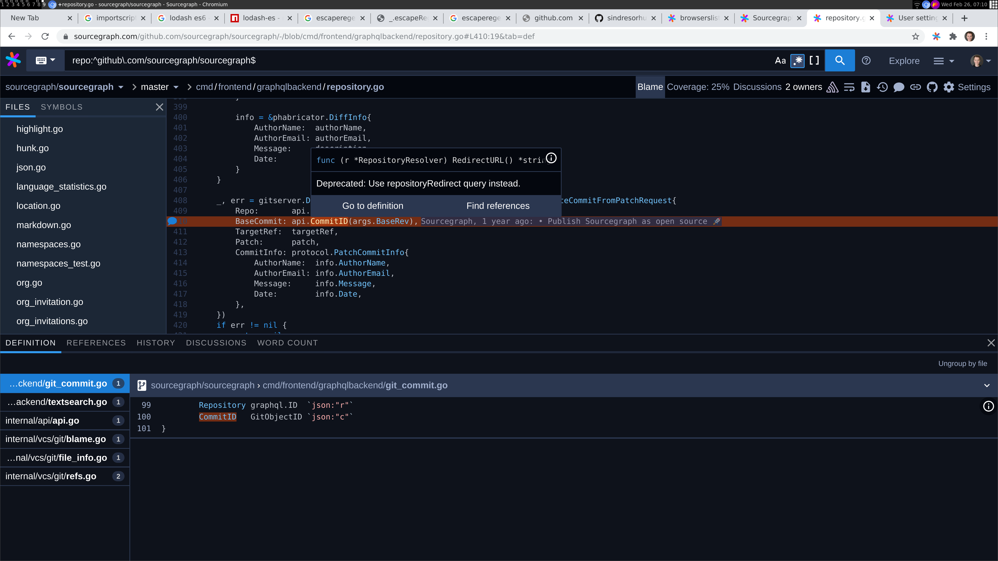Viewport: 998px width, 561px height.
Task: Toggle the Blame view button
Action: 650,87
